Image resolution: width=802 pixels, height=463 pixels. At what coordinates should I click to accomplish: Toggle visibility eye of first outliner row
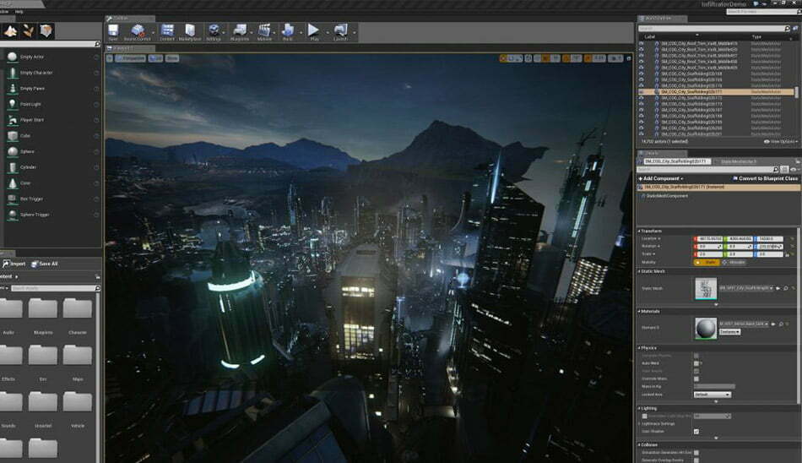642,44
